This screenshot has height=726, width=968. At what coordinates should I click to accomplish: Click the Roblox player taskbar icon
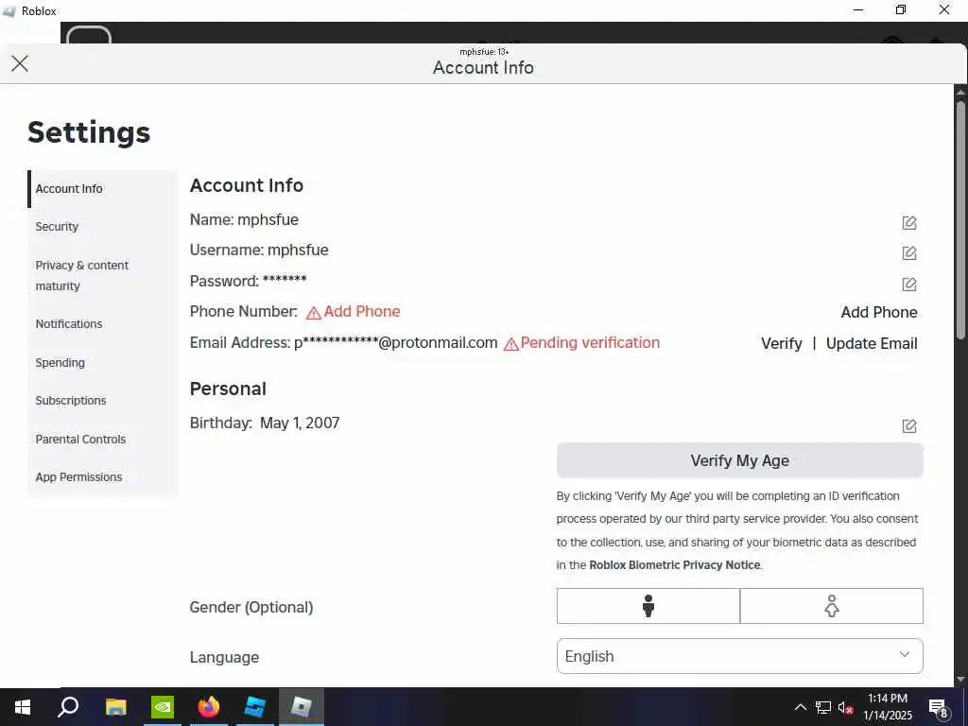point(302,707)
